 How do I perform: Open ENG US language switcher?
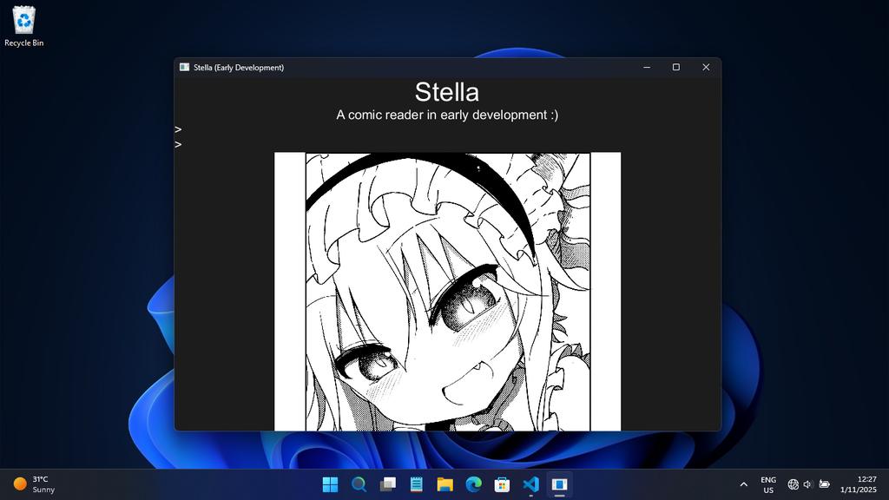768,484
